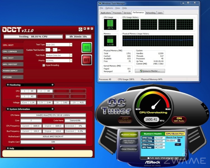
Task: Open the Help menu in Task Manager
Action: (x=124, y=8)
